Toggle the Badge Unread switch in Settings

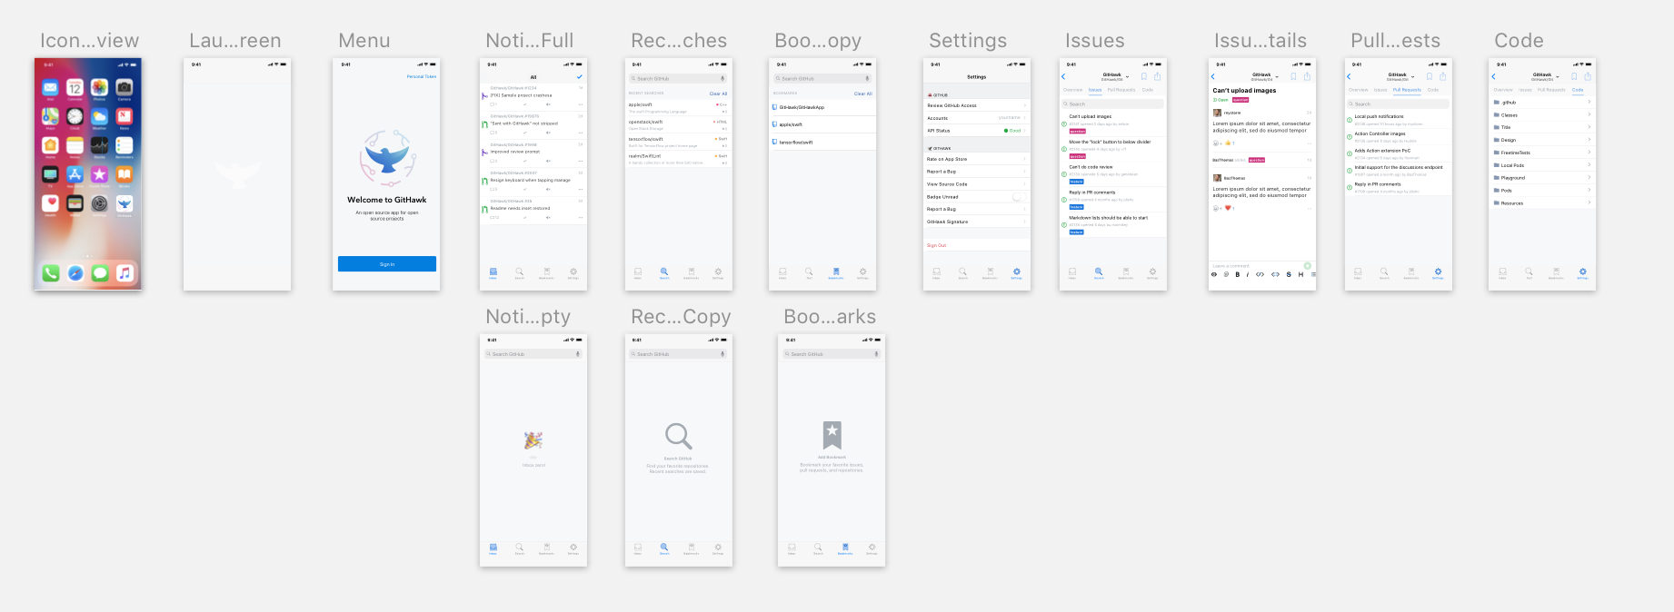1019,197
